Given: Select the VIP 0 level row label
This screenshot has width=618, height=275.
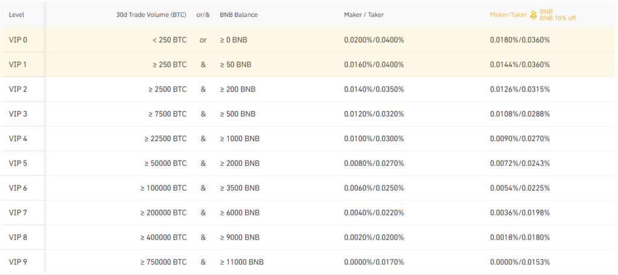Looking at the screenshot, I should point(18,40).
